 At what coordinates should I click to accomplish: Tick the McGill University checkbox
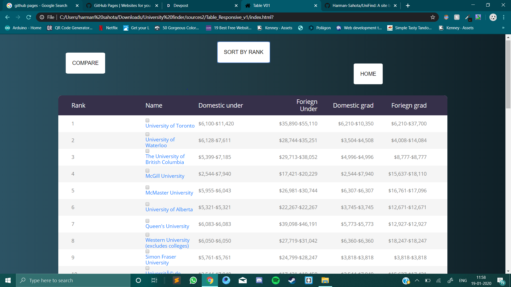147,171
